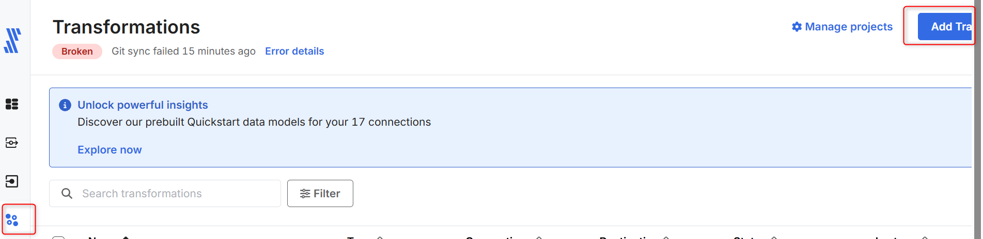Click the Fivetran logo in the sidebar
Image resolution: width=983 pixels, height=239 pixels.
point(12,41)
